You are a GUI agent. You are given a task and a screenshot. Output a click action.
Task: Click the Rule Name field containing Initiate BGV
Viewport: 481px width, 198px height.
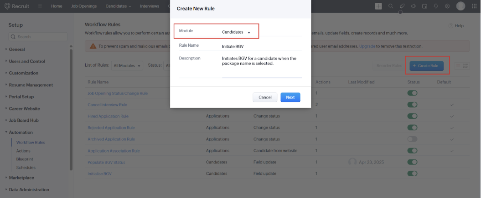point(261,46)
